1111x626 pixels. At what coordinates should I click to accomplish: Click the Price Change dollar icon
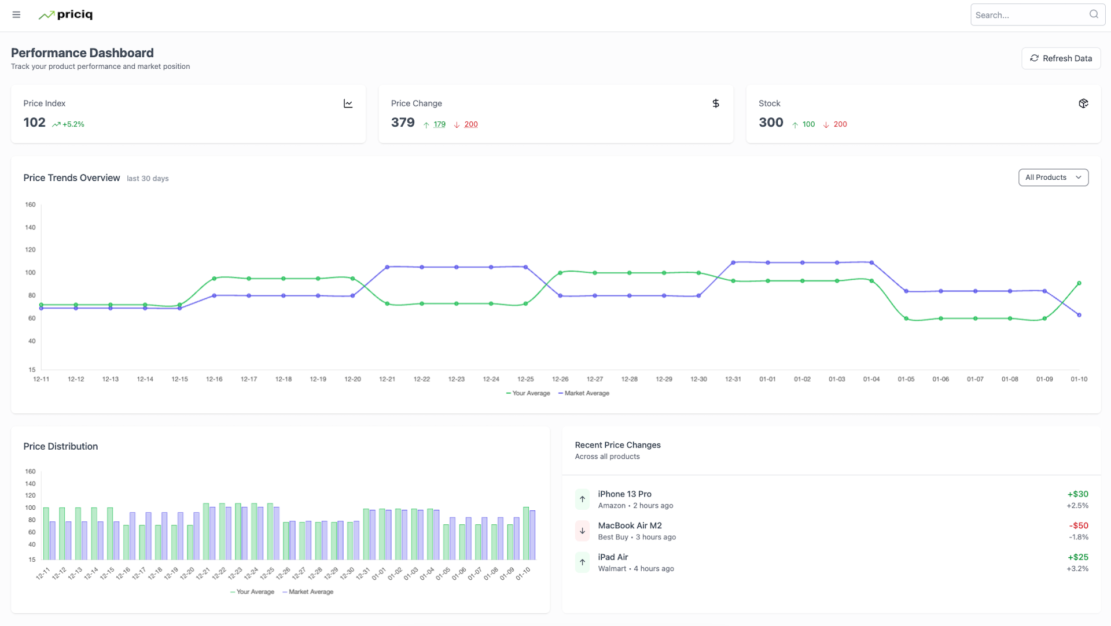[716, 103]
